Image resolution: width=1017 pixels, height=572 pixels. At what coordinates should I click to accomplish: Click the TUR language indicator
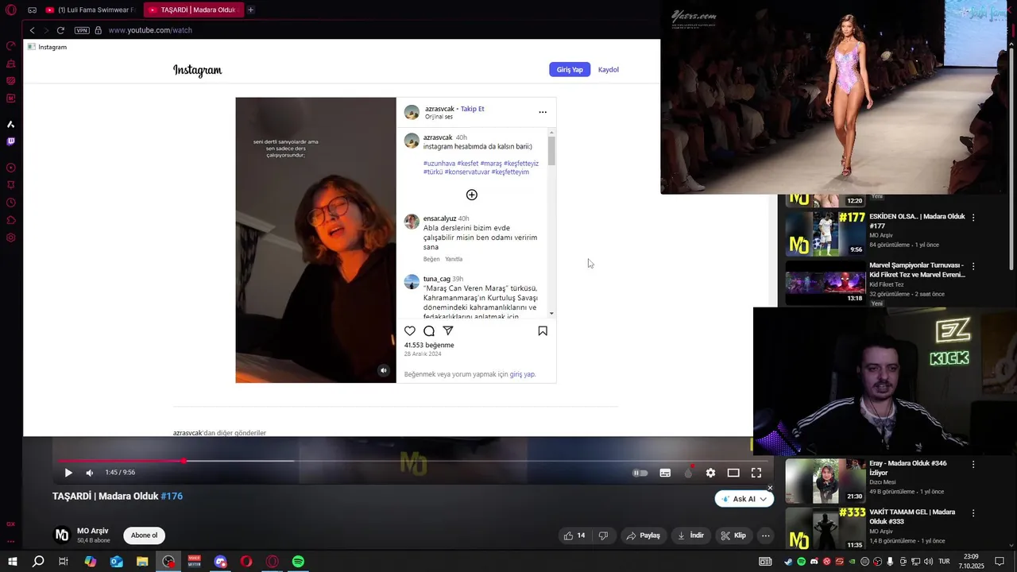coord(944,562)
